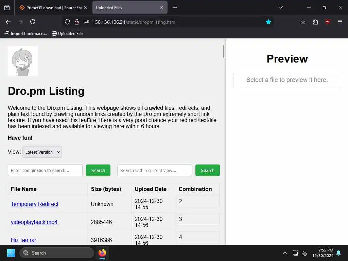Click the Dro.pm Listing heading
The height and width of the screenshot is (261, 348).
click(x=46, y=91)
